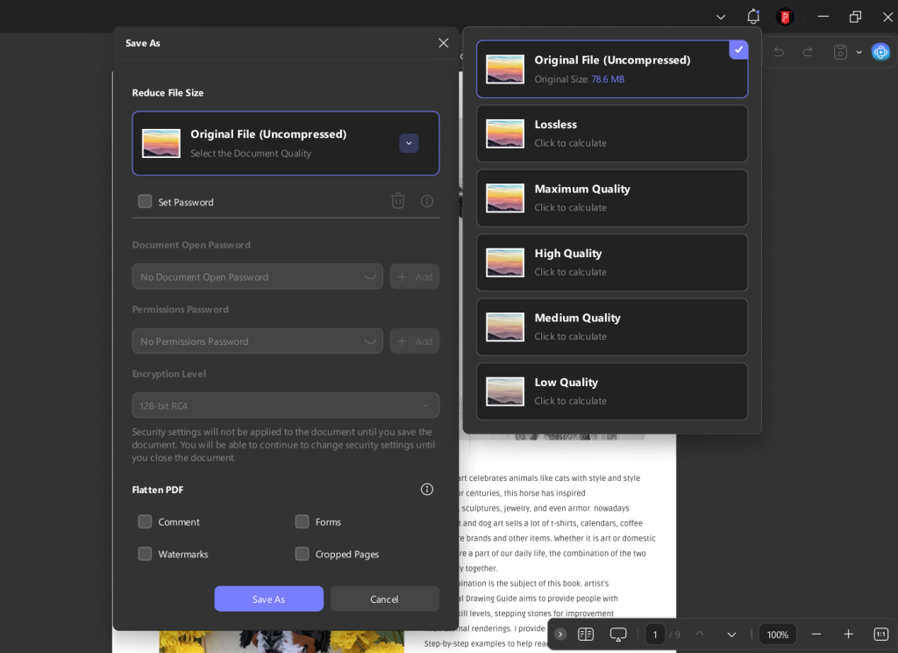Tick the Watermarks checkbox
Screen dimensions: 898x653
pos(146,555)
